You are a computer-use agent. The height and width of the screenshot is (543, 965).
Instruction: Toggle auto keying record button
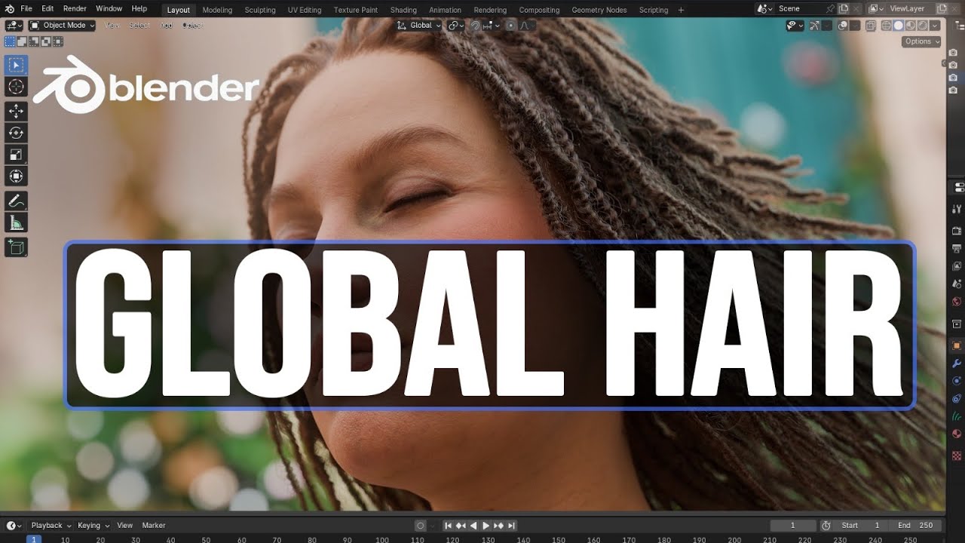tap(421, 526)
